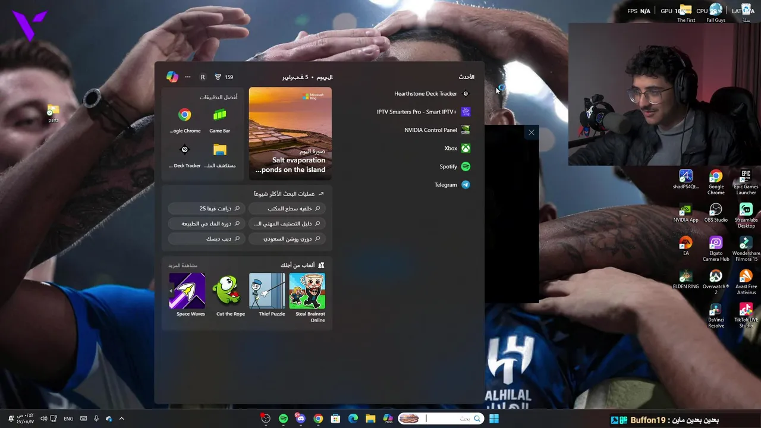Launch Game Bar from top apps
The width and height of the screenshot is (761, 428).
220,119
